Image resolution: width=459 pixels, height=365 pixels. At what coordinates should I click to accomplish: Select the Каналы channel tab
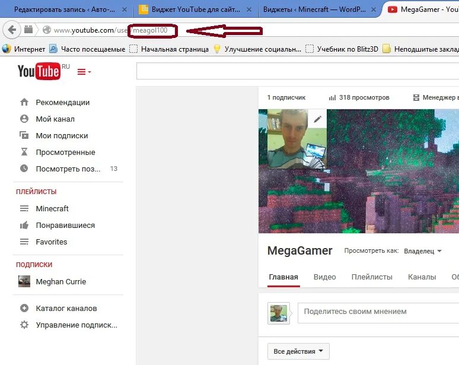[422, 277]
